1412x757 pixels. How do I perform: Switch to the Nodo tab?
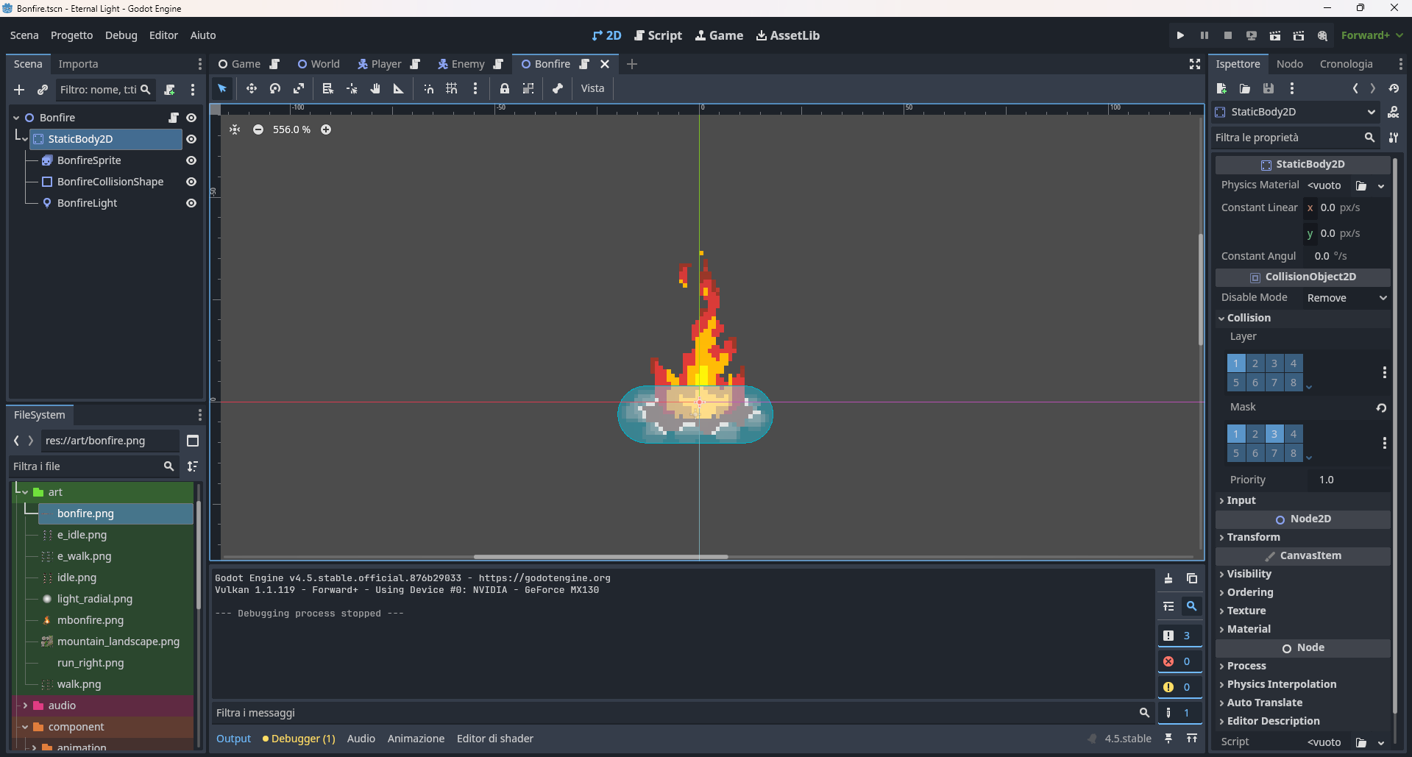click(x=1290, y=64)
